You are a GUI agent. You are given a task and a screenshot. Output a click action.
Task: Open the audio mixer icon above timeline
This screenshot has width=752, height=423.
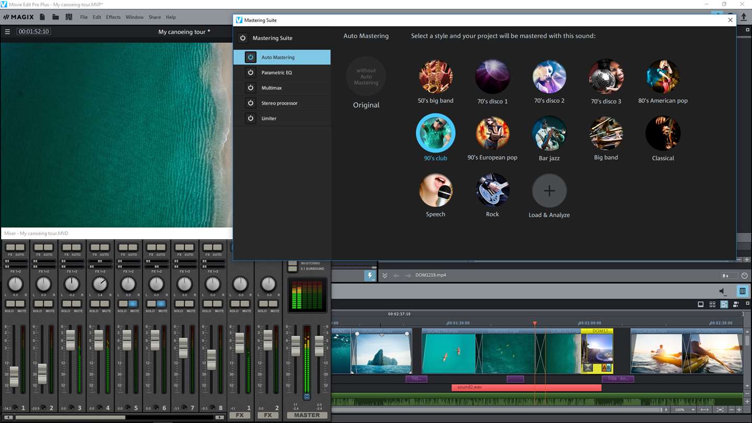(742, 291)
